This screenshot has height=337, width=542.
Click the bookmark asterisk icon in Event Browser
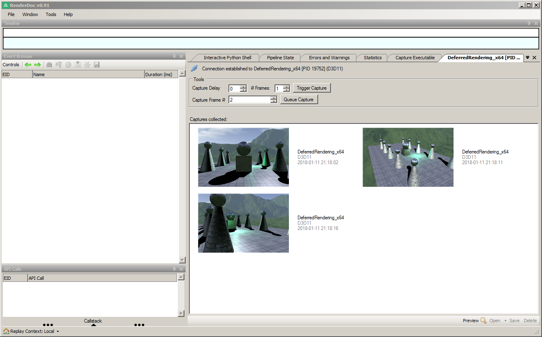click(87, 65)
